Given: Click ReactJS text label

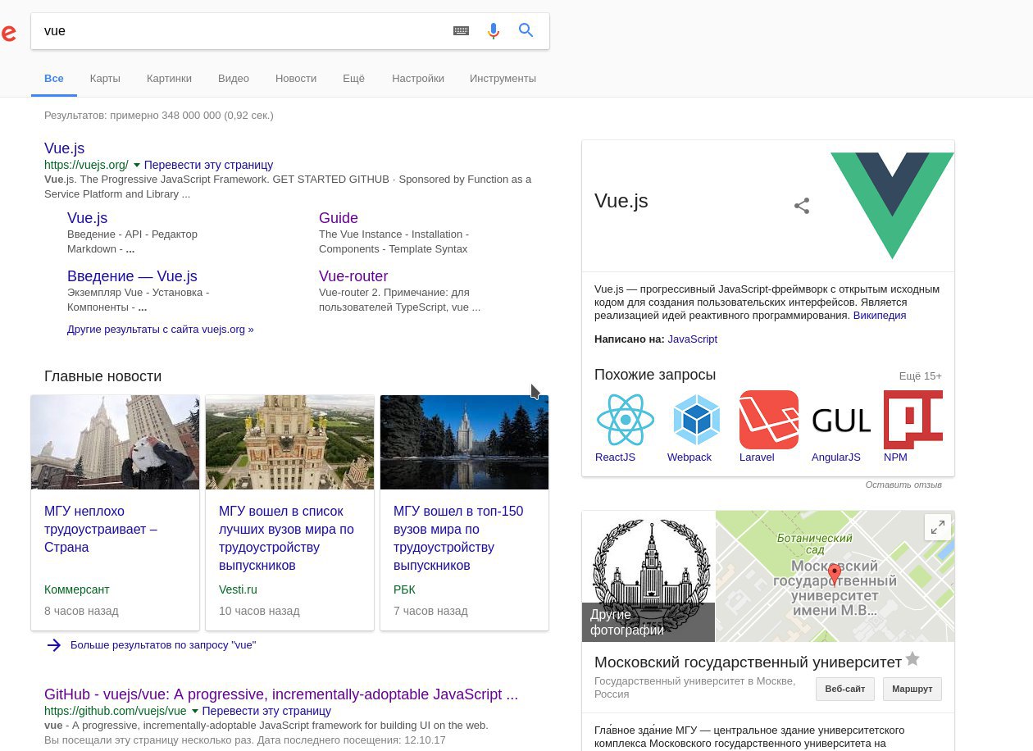Looking at the screenshot, I should [615, 457].
